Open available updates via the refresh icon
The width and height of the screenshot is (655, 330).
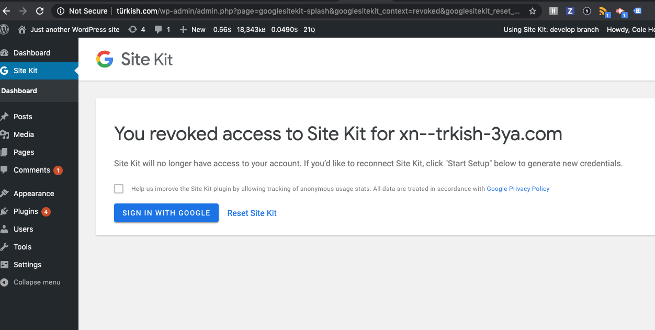tap(135, 29)
